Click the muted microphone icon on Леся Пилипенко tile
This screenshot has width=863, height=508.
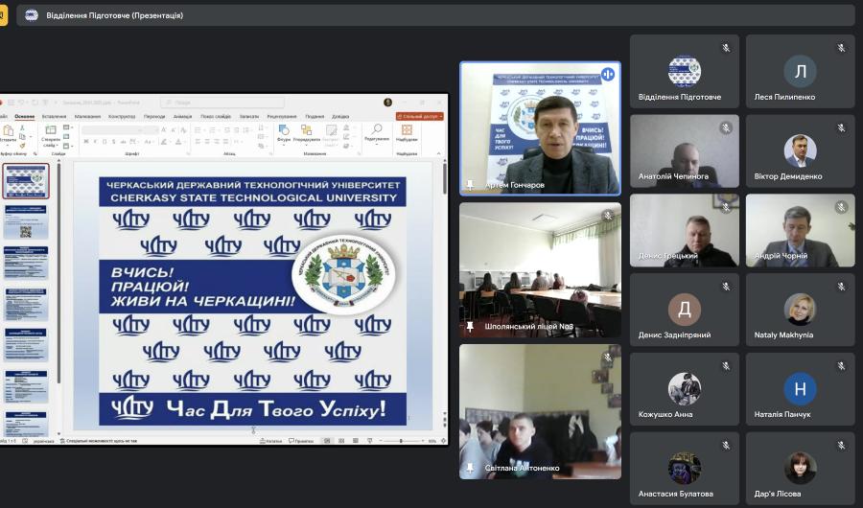841,49
